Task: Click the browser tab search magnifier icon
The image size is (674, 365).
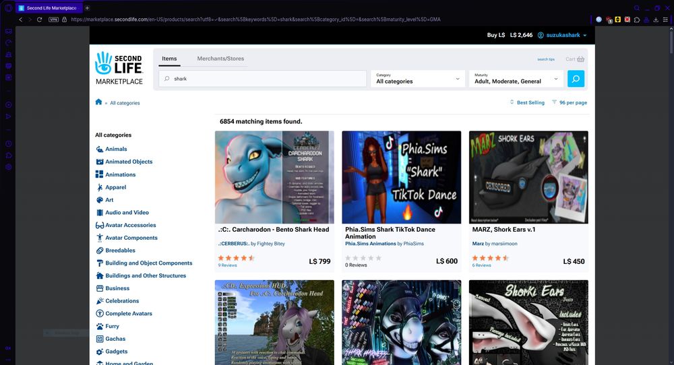Action: [x=637, y=7]
